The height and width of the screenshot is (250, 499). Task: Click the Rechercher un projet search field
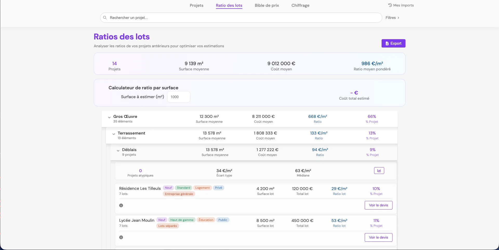[241, 18]
